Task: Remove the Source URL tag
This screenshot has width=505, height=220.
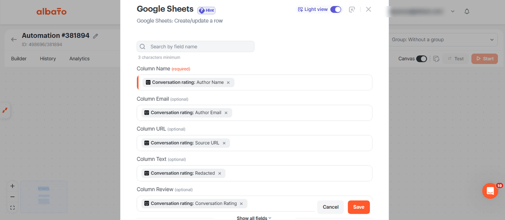Action: [224, 143]
